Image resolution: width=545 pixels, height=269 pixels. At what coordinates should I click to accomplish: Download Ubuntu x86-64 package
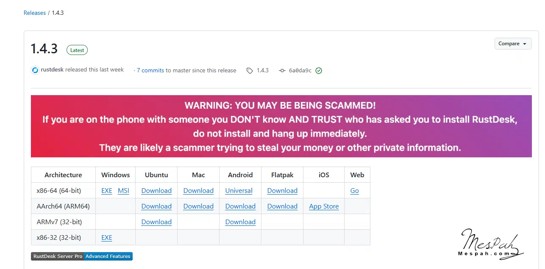click(x=156, y=191)
